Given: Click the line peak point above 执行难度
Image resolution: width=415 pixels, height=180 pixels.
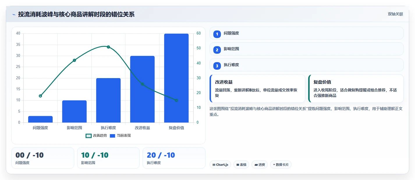Looking at the screenshot, I should pyautogui.click(x=108, y=47).
